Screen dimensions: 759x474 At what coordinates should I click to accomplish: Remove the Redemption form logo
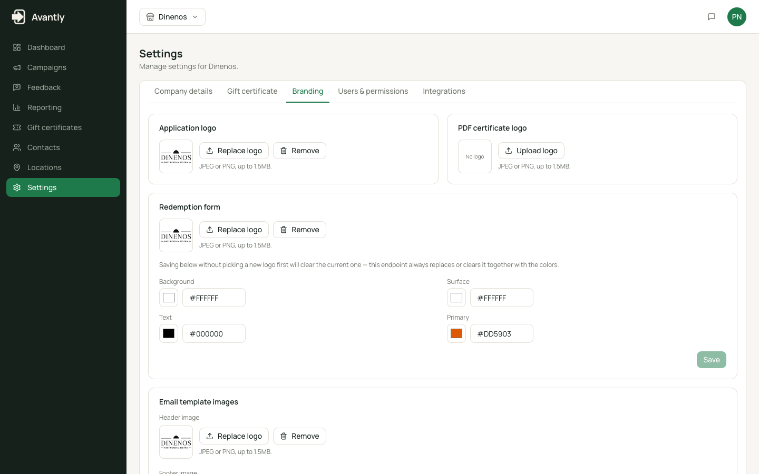click(x=299, y=230)
